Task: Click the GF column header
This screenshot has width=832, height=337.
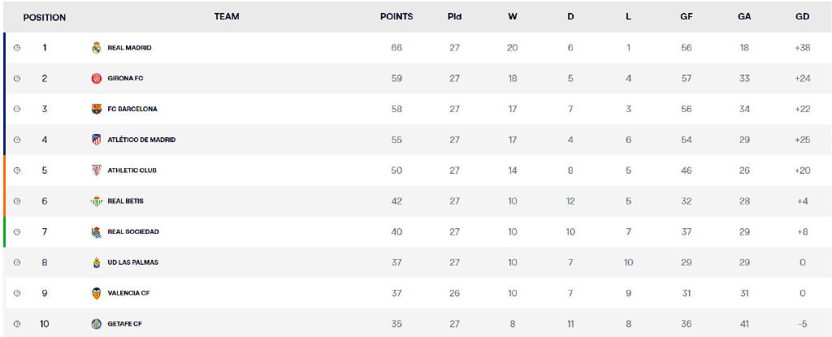Action: [687, 17]
